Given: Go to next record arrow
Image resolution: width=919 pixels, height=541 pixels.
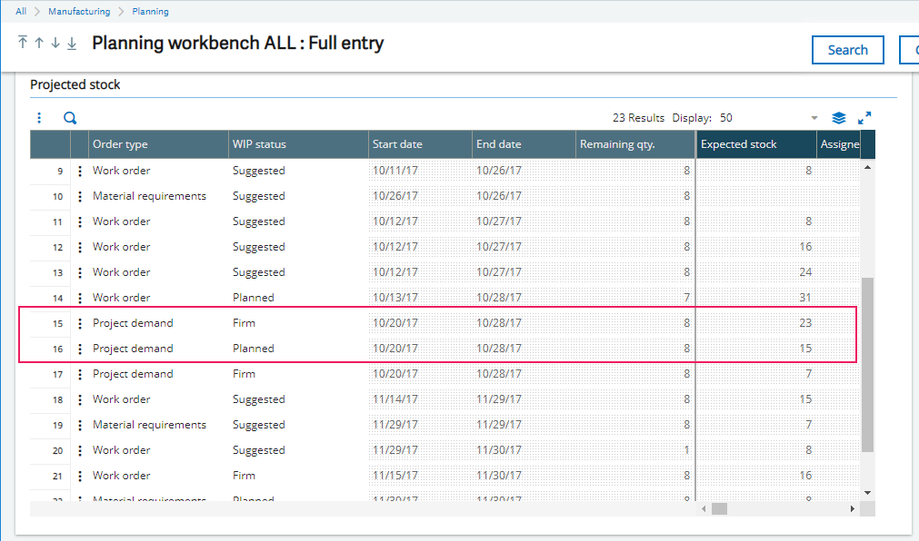Looking at the screenshot, I should pos(55,43).
